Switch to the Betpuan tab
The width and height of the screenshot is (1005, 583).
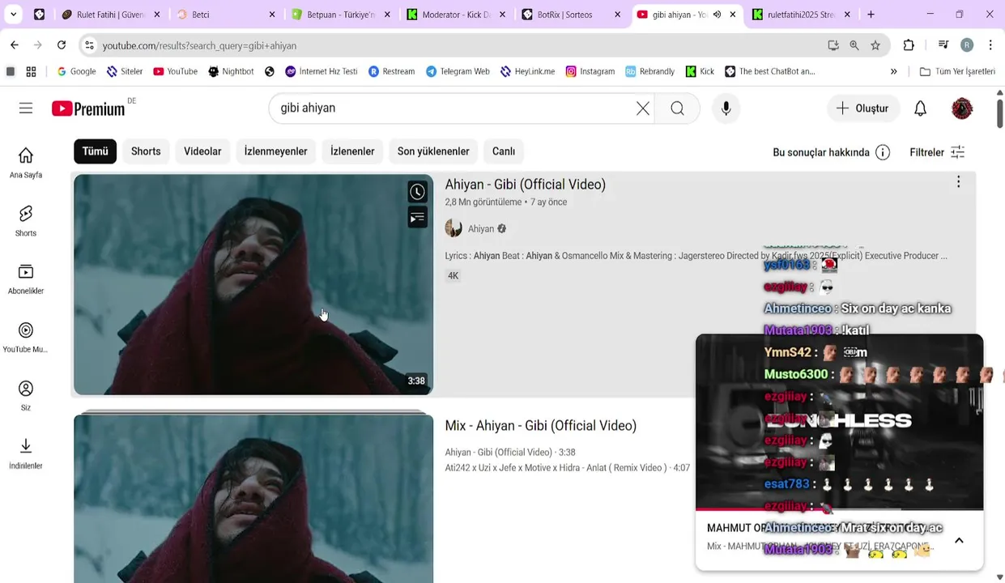(x=340, y=15)
